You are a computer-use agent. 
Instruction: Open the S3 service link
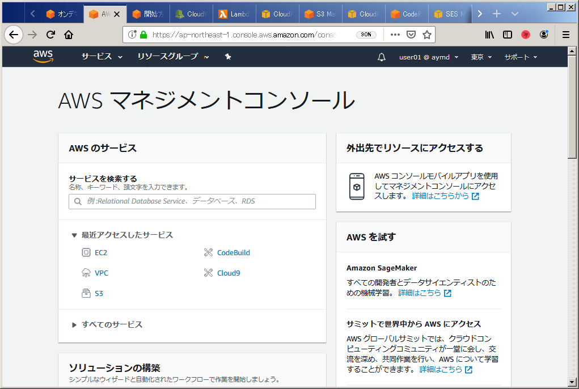click(99, 293)
